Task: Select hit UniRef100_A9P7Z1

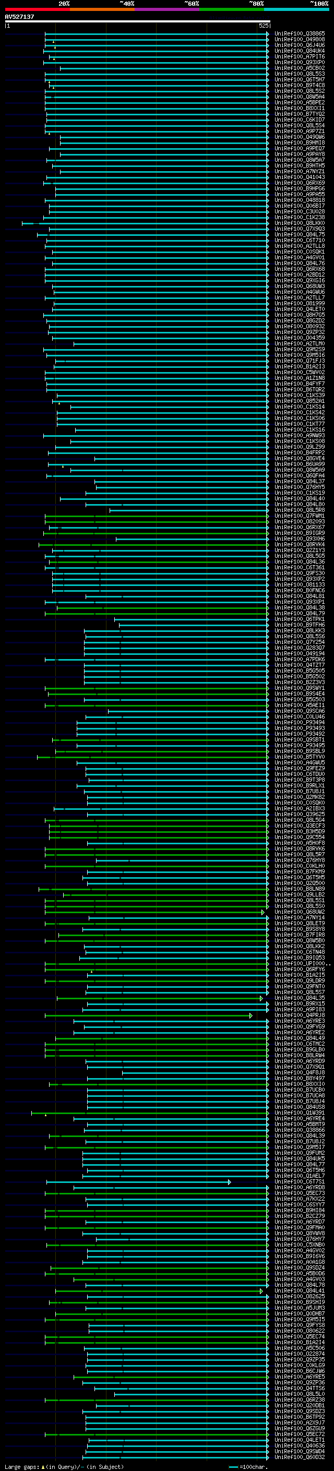Action: pos(300,131)
